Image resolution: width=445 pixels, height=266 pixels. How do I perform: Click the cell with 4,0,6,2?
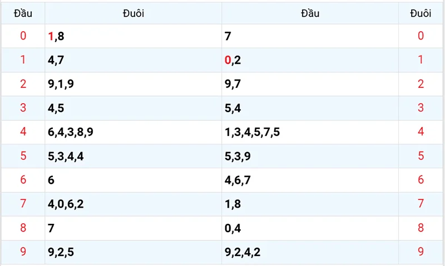(66, 204)
